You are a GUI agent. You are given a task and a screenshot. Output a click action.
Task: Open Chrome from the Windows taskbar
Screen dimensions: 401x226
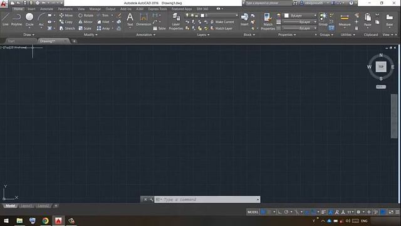point(46,220)
